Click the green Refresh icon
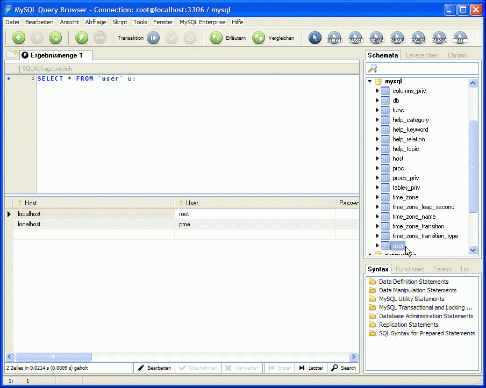This screenshot has width=486, height=388. [55, 38]
